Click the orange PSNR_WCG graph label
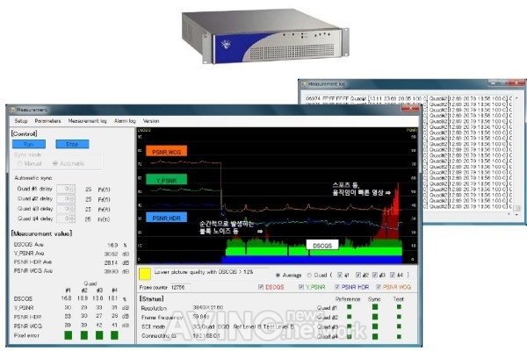 pos(166,152)
